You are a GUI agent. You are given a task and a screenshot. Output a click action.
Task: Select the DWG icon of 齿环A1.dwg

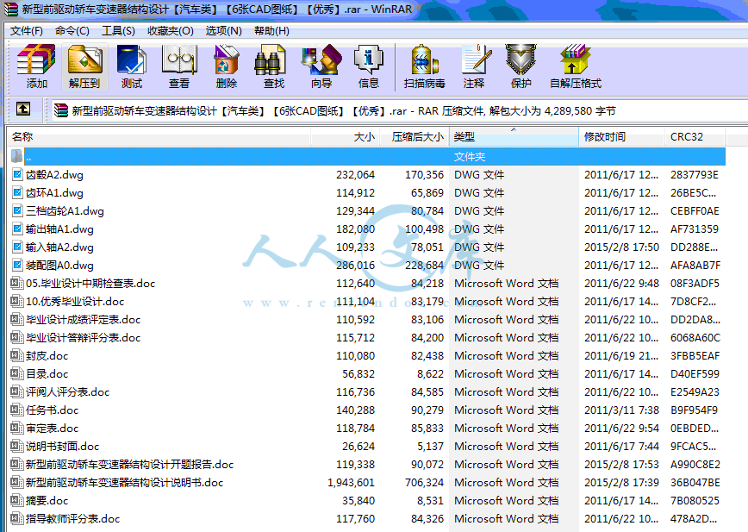pyautogui.click(x=17, y=193)
